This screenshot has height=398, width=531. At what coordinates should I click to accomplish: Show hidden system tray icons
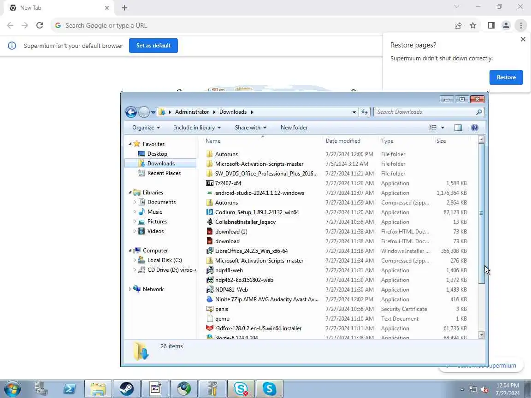point(462,389)
